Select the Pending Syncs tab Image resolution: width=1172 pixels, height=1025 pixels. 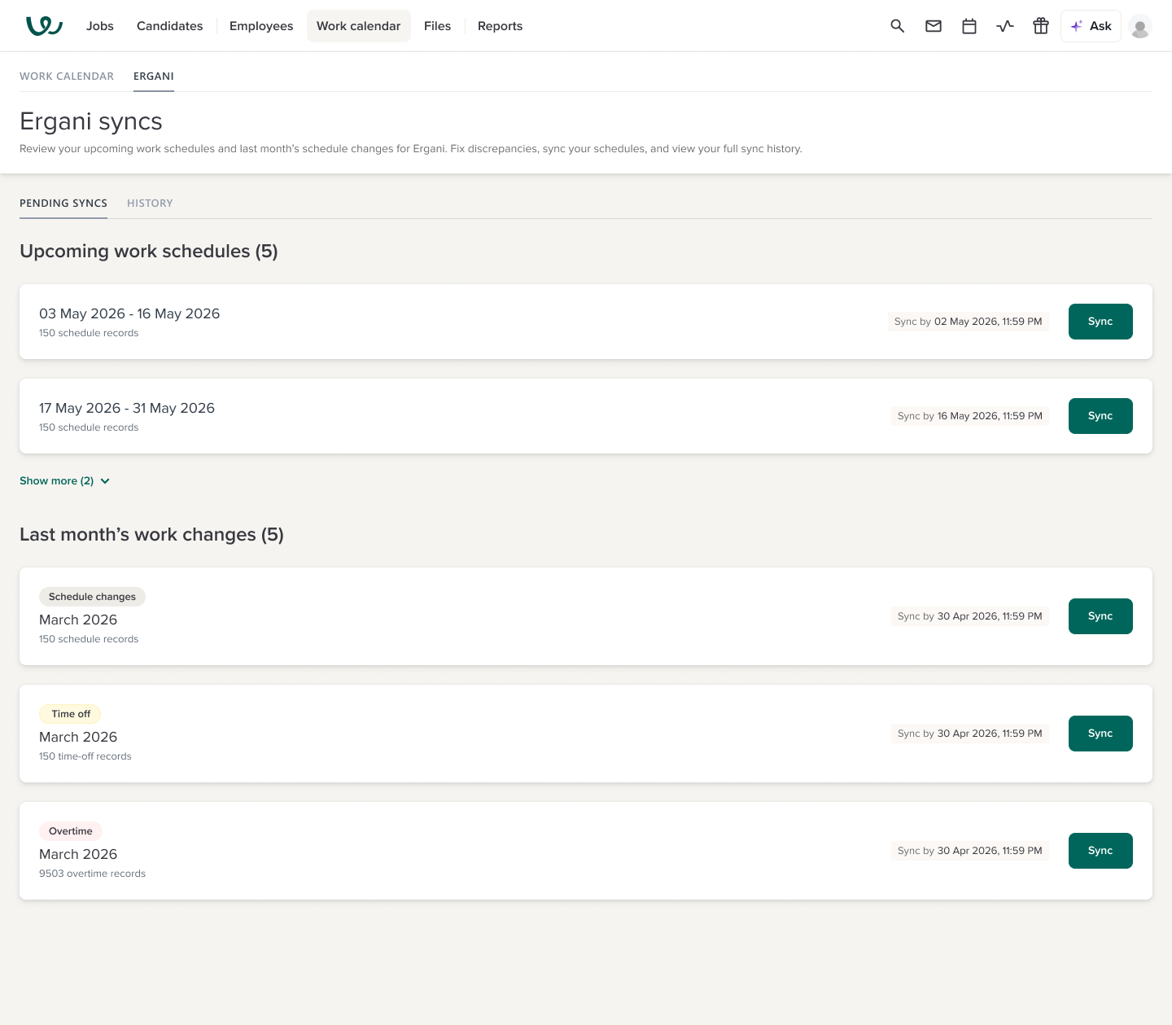(x=63, y=203)
